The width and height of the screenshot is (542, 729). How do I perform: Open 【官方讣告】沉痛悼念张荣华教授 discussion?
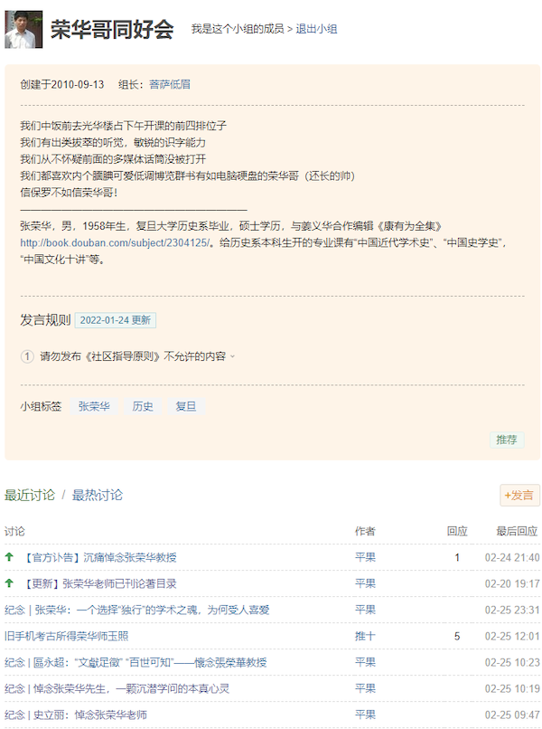[100, 557]
